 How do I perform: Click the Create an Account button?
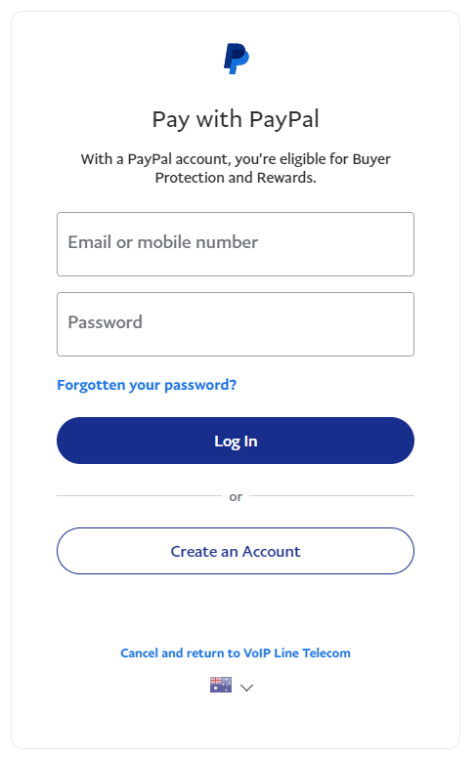pos(236,551)
